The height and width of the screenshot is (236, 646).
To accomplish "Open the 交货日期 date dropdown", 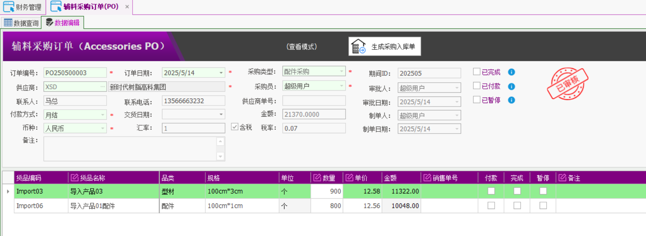I will [x=221, y=114].
